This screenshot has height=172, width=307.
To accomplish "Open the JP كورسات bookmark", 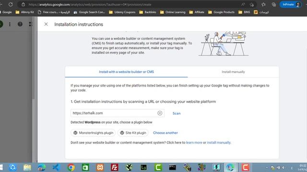I will pyautogui.click(x=261, y=12).
